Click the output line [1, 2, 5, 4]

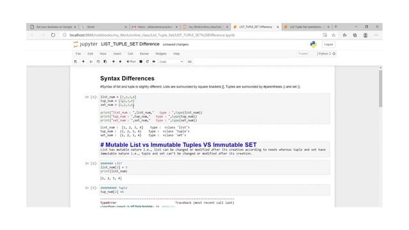click(x=111, y=178)
